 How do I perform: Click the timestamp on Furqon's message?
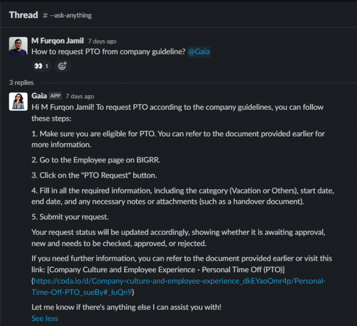[102, 41]
